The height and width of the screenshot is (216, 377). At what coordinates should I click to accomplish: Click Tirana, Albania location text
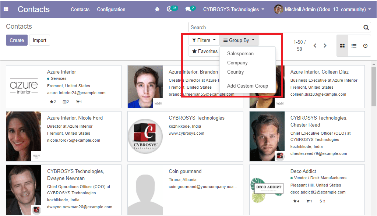click(183, 180)
